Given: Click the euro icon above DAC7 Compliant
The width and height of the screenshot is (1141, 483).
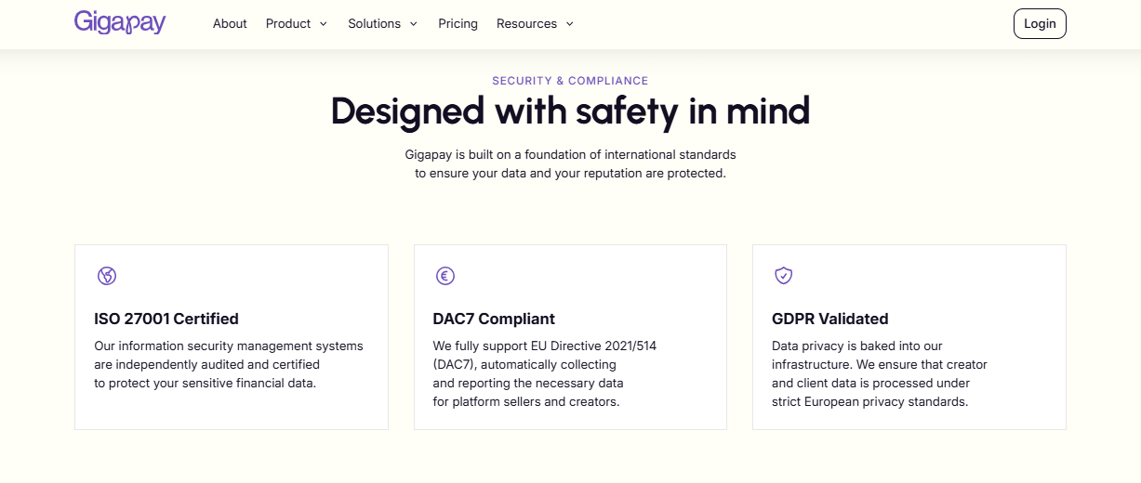Looking at the screenshot, I should tap(445, 276).
